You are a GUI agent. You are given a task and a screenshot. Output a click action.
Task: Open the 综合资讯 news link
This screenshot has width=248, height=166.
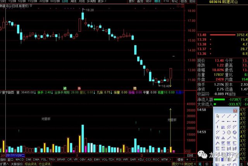[31, 164]
